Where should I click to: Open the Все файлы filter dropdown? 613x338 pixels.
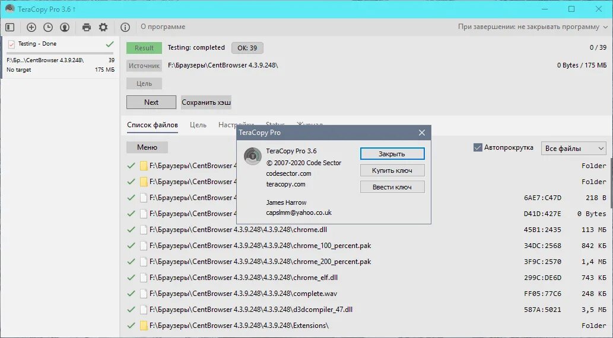point(573,148)
